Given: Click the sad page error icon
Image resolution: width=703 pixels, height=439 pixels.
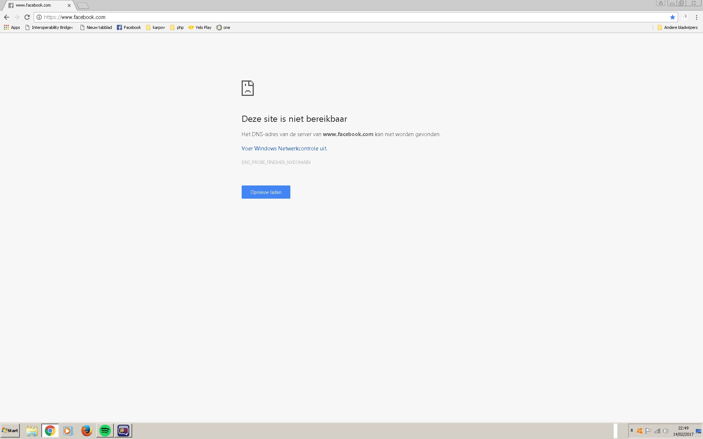Looking at the screenshot, I should pyautogui.click(x=248, y=88).
